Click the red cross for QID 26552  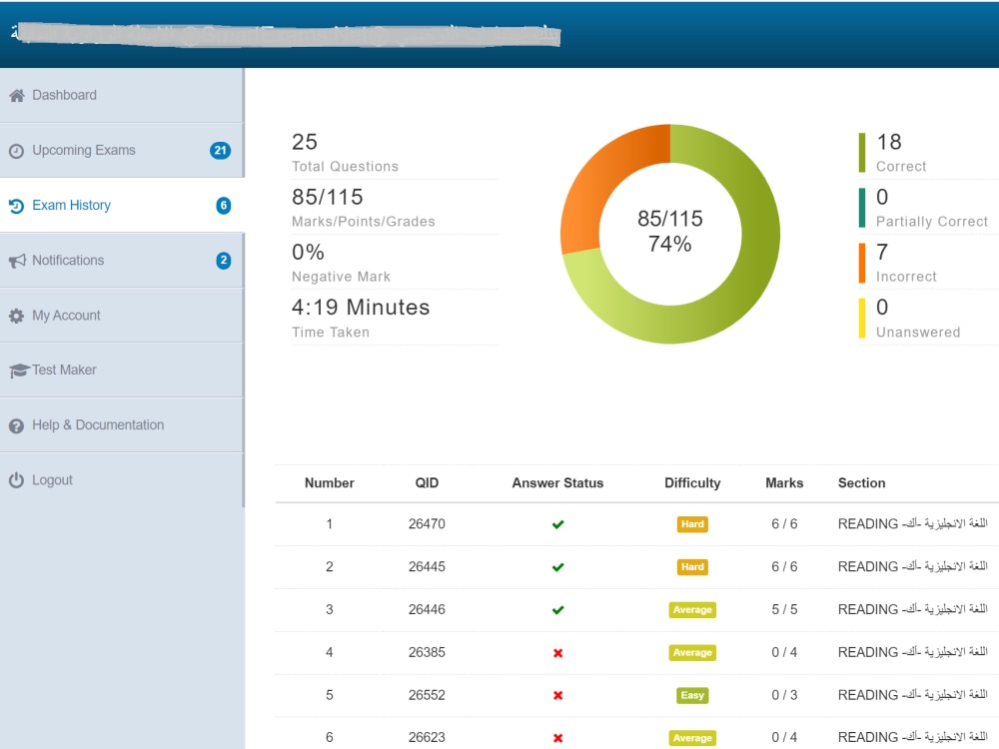click(x=558, y=695)
